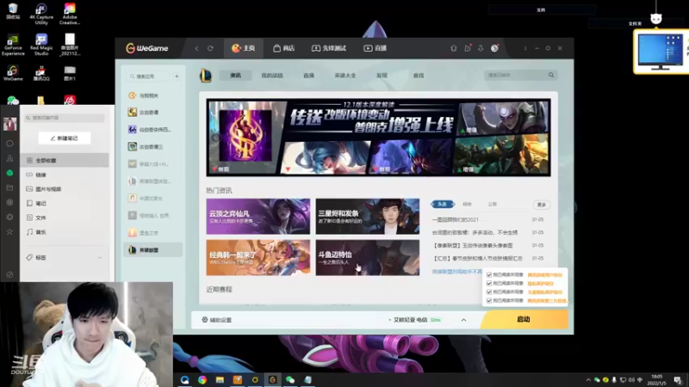The height and width of the screenshot is (387, 689).
Task: Toggle checkbox beside 腾讯游戏第三方信息
Action: coord(488,300)
